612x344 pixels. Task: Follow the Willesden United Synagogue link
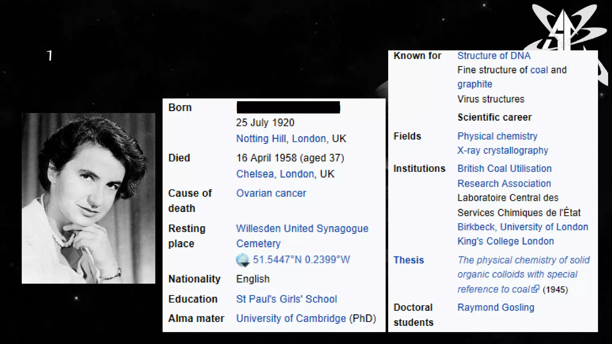point(302,228)
